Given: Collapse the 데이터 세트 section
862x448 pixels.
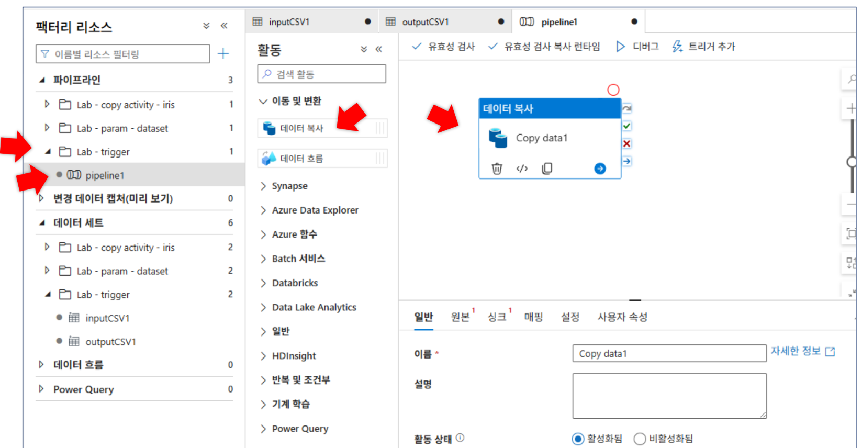Looking at the screenshot, I should coord(42,223).
